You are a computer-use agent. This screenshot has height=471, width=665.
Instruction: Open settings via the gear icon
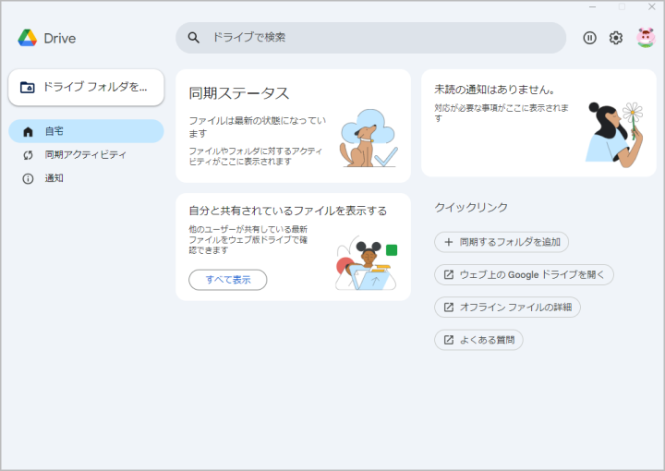616,38
